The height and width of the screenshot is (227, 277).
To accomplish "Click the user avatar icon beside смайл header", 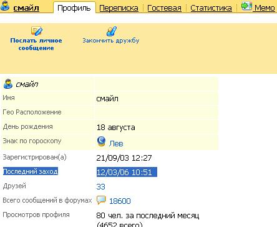I will click(5, 6).
